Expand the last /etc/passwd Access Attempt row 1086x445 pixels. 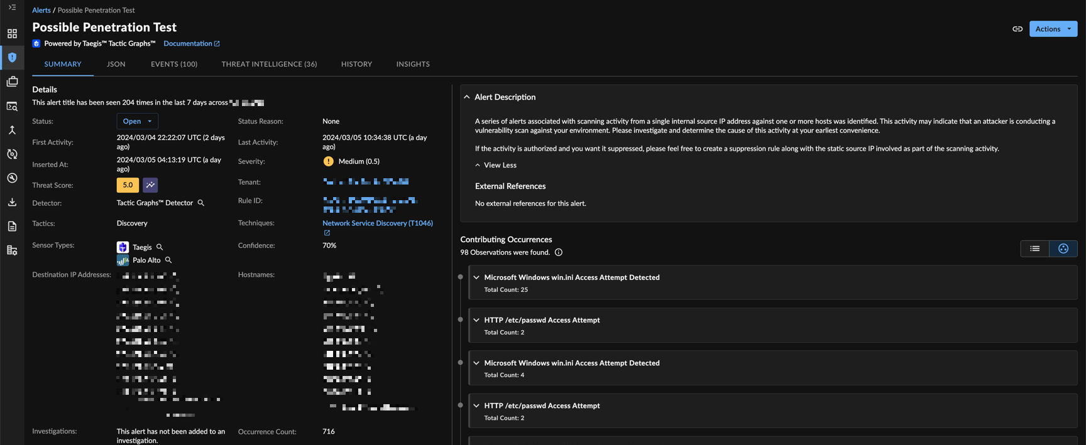476,405
